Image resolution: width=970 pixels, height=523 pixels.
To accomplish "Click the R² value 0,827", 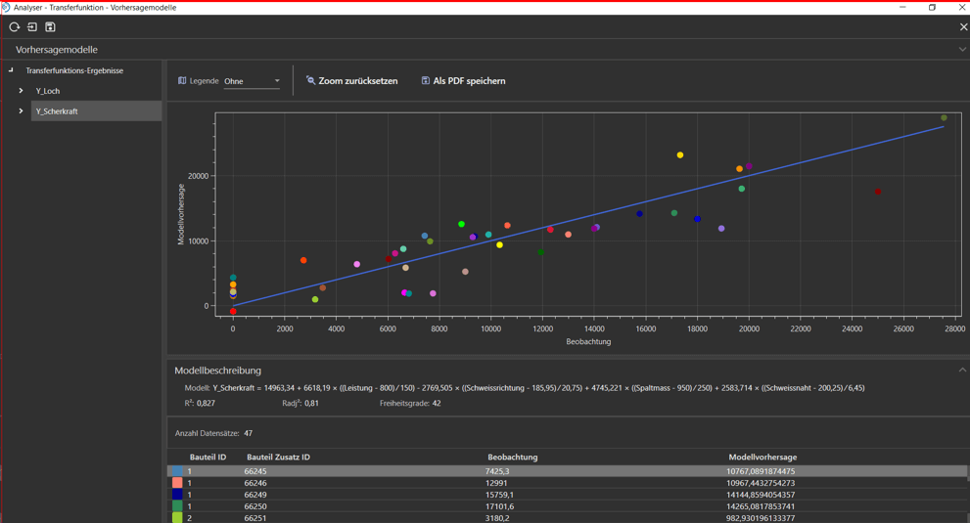I will (206, 403).
